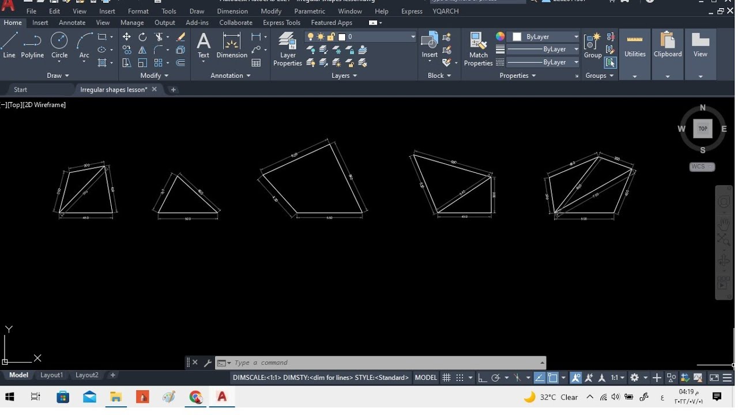Open the 1:1 annotation scale dropdown
Image resolution: width=738 pixels, height=415 pixels.
[x=618, y=378]
